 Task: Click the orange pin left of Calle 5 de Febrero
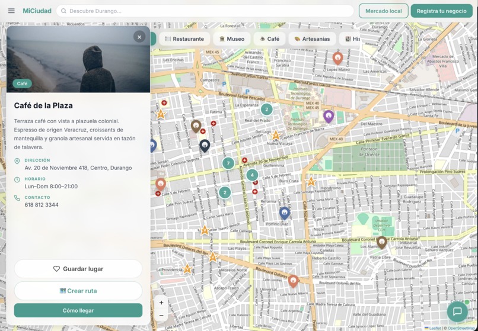(161, 184)
